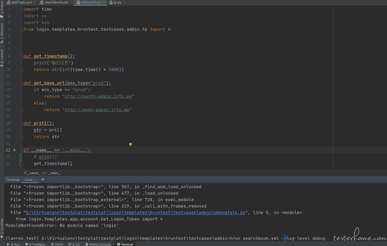This screenshot has height=246, width=387.
Task: Toggle the Terminal tool window button
Action: click(x=125, y=244)
